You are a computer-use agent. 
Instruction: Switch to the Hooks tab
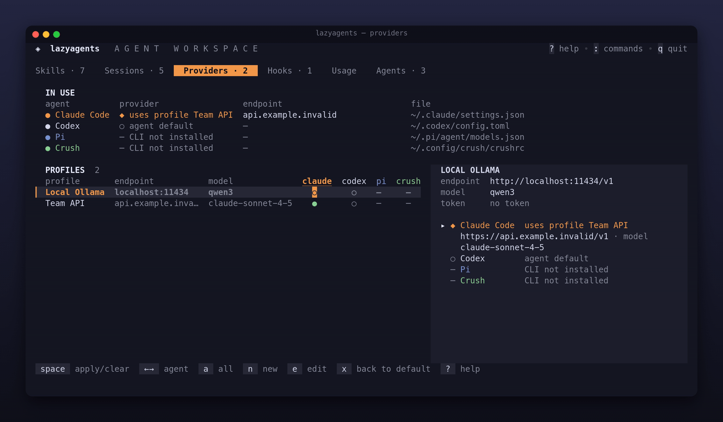click(x=289, y=71)
